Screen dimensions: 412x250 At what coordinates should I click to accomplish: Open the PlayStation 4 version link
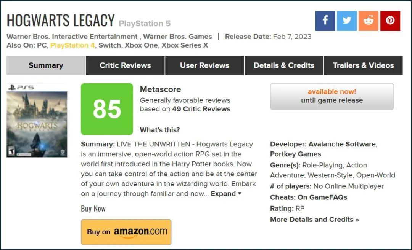pyautogui.click(x=72, y=45)
